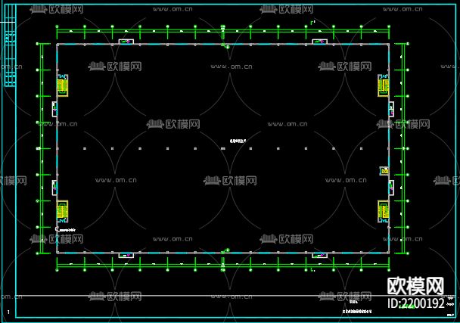Select the left entrance canopy on the top wall

(x=126, y=42)
